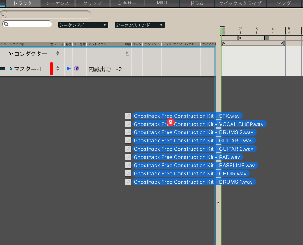303x245 pixels.
Task: Click the PAD.wav file name
Action: 188,157
